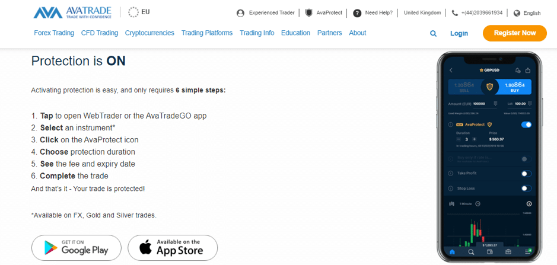Screen dimensions: 557x265
Task: Tap wallet icon in phone bottom bar
Action: click(x=490, y=252)
